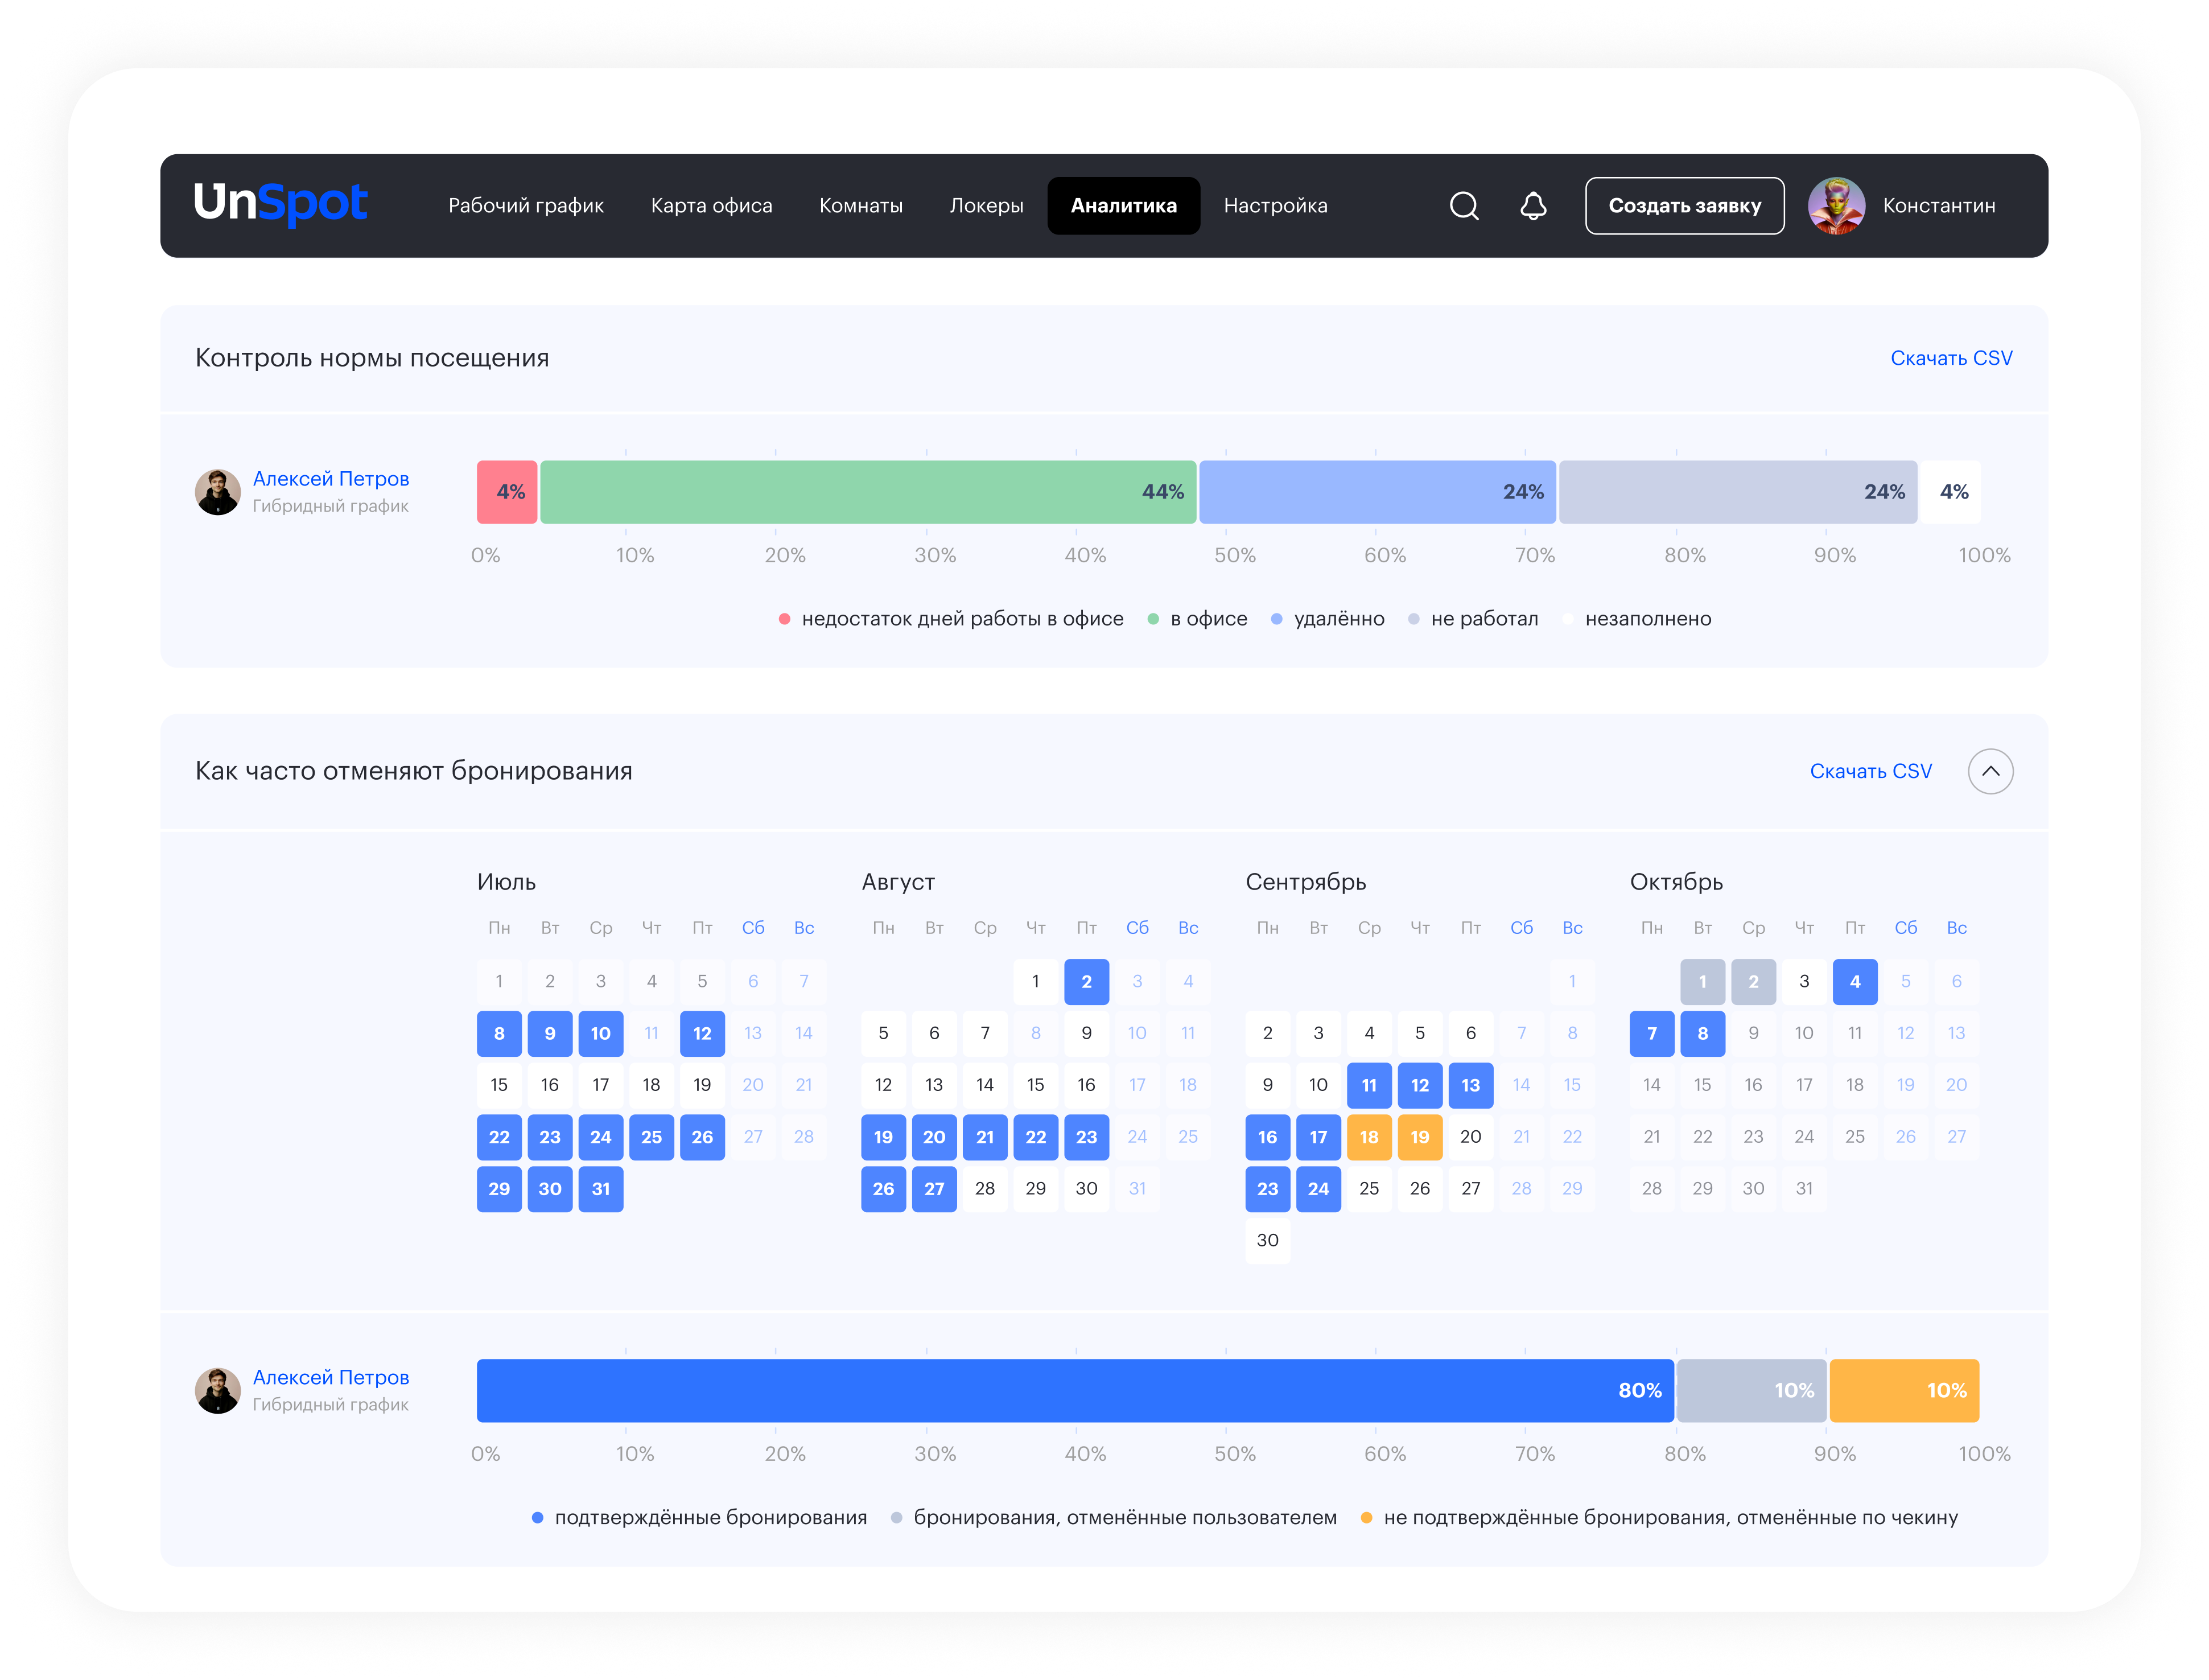Go to Карта офиса menu item
The image size is (2209, 1680).
(x=711, y=206)
